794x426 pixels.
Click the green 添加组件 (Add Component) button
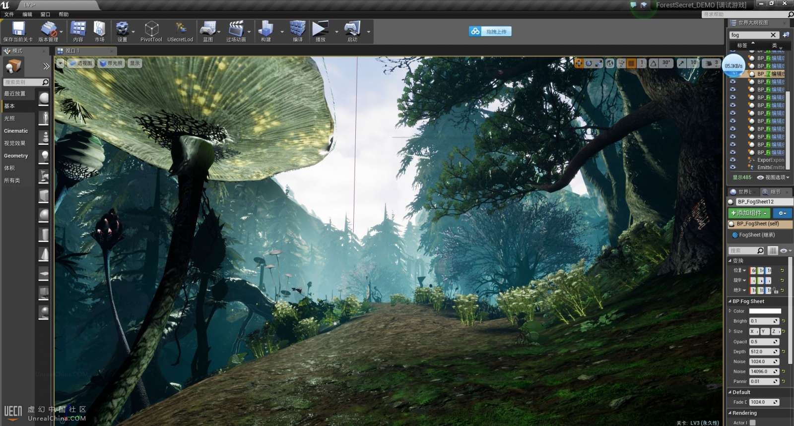tap(749, 213)
